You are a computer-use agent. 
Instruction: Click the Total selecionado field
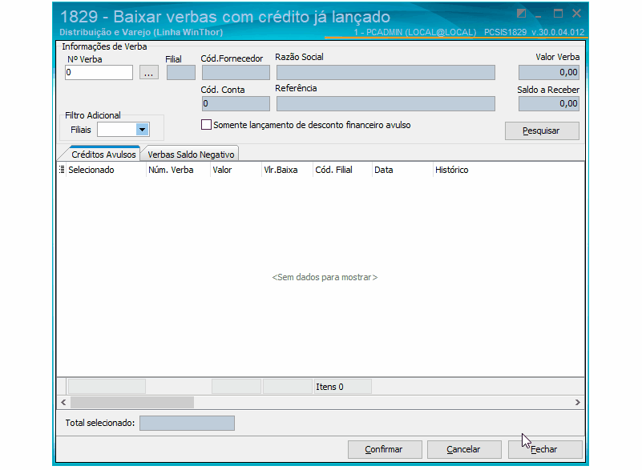pos(187,423)
